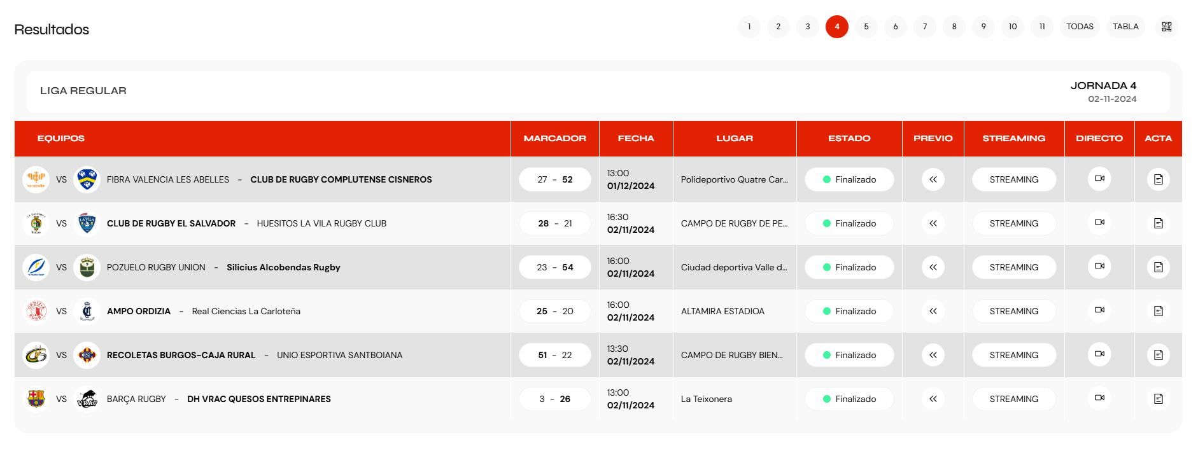Open acta document for Pozuelo Rugby Union match
1198x451 pixels.
(1158, 267)
